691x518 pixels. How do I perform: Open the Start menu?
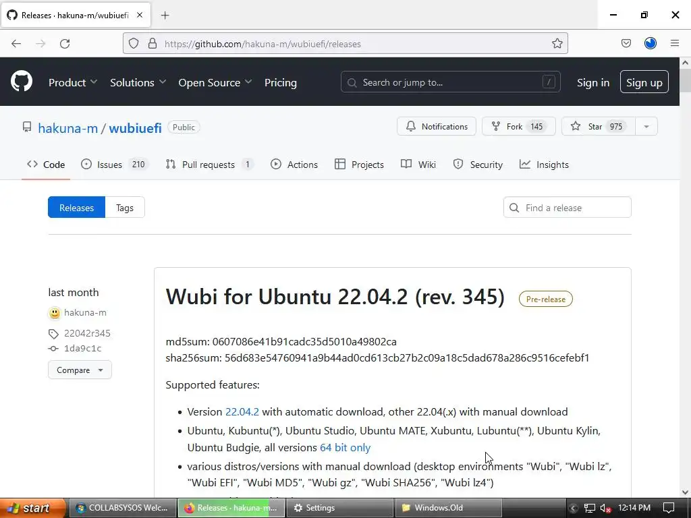tap(32, 508)
